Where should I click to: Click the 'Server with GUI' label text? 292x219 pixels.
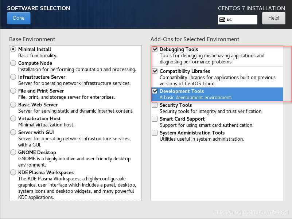[36, 132]
